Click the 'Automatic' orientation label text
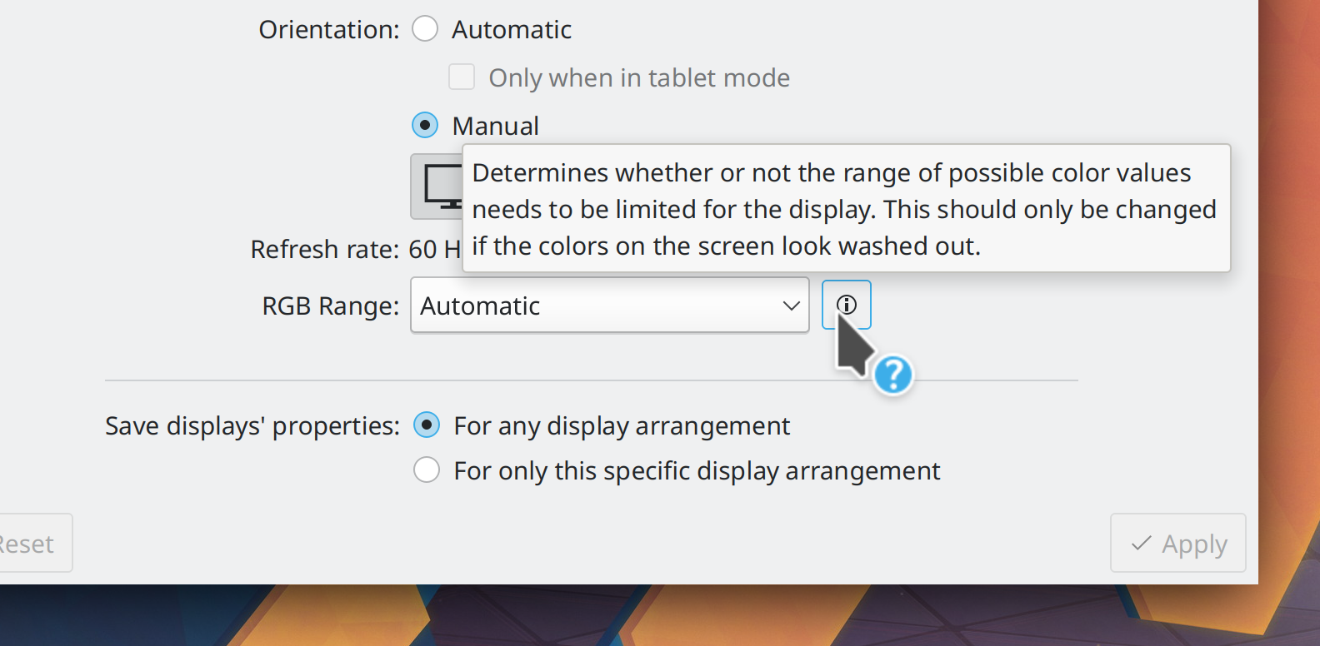 (511, 30)
